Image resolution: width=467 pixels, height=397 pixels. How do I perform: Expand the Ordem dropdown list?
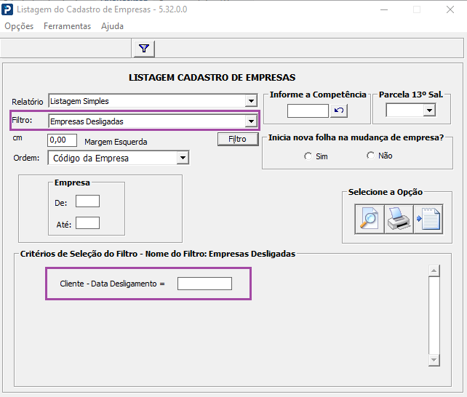click(183, 158)
